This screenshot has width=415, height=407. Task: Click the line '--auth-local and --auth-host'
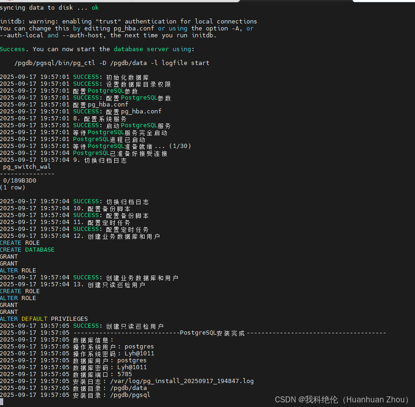[x=108, y=35]
